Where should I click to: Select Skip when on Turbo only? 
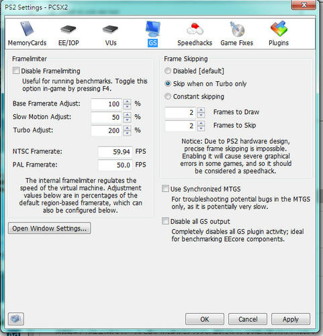click(x=168, y=83)
